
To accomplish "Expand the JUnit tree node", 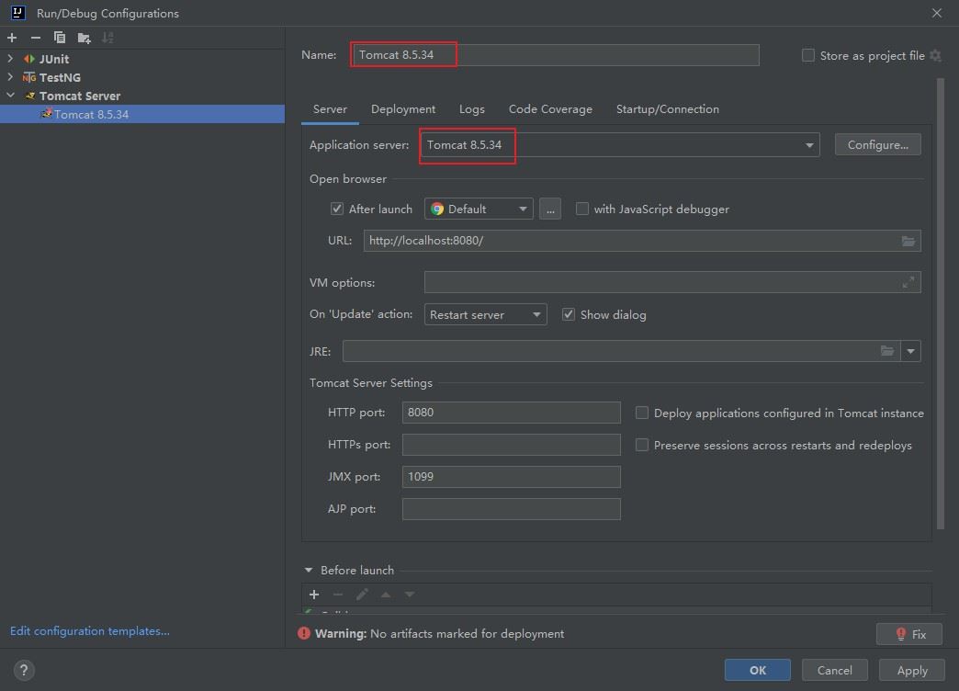I will 11,59.
